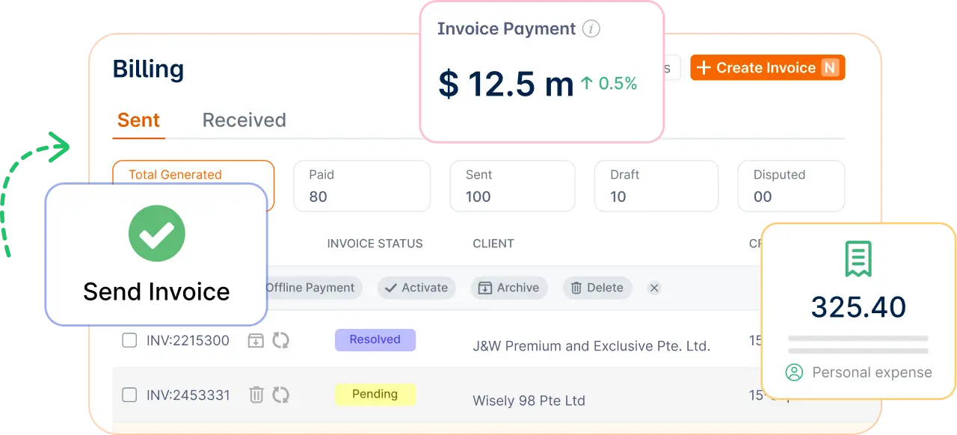Click the Delete bulk action button
Image resolution: width=957 pixels, height=435 pixels.
(x=597, y=288)
